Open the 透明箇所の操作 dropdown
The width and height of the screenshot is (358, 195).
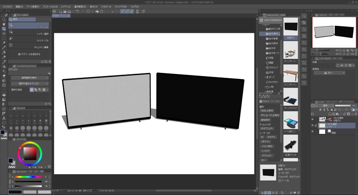click(30, 78)
